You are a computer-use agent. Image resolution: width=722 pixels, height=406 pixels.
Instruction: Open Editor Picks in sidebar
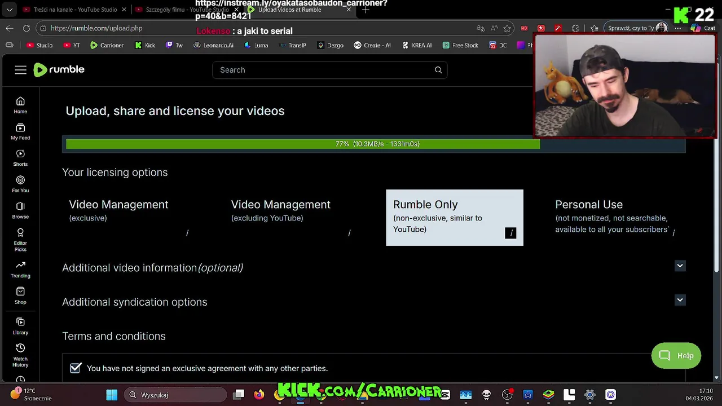pos(20,240)
